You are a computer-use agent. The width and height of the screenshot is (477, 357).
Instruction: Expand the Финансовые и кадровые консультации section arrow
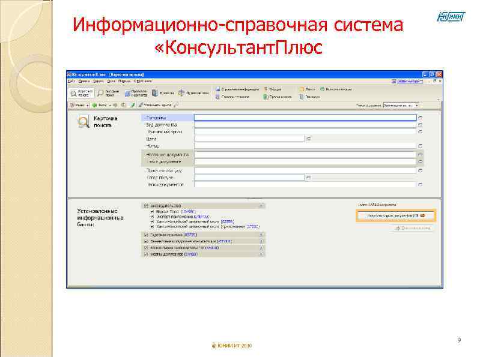coord(261,241)
